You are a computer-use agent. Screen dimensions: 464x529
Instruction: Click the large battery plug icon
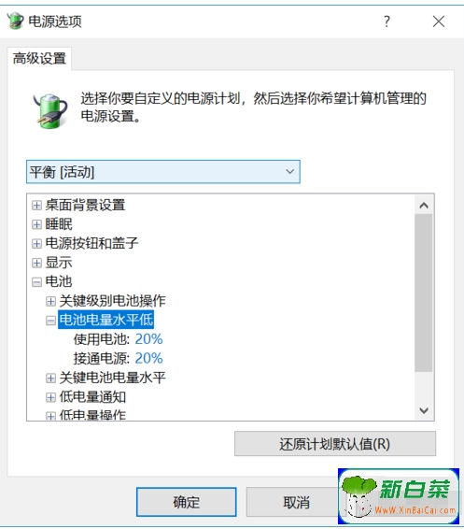[x=51, y=111]
